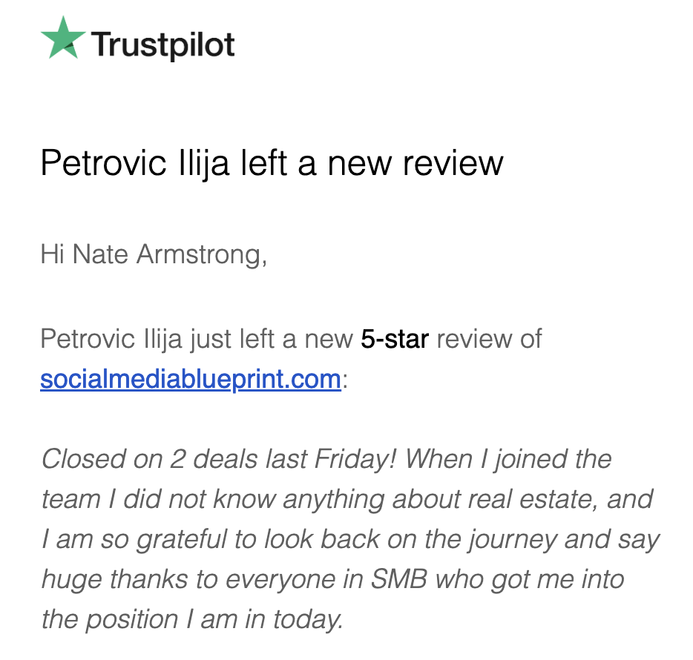Click the words 'review of' after 5-star

(x=489, y=340)
